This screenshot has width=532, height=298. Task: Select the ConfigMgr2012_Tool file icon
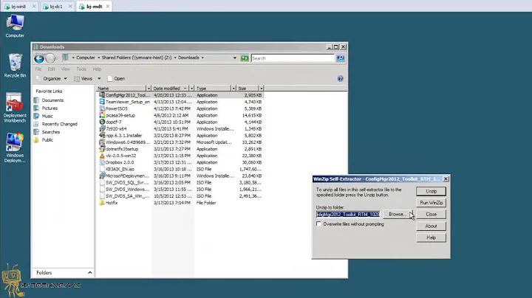(102, 95)
